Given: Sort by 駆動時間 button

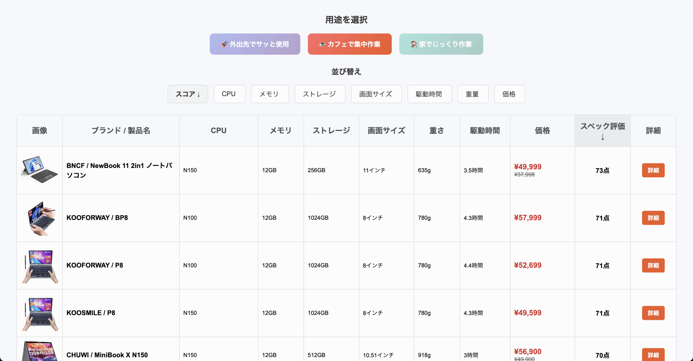Looking at the screenshot, I should pos(429,94).
